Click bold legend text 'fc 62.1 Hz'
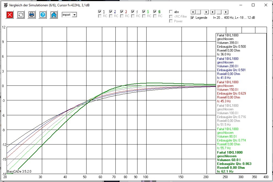Screen dimensions: 273x182 pos(225,171)
